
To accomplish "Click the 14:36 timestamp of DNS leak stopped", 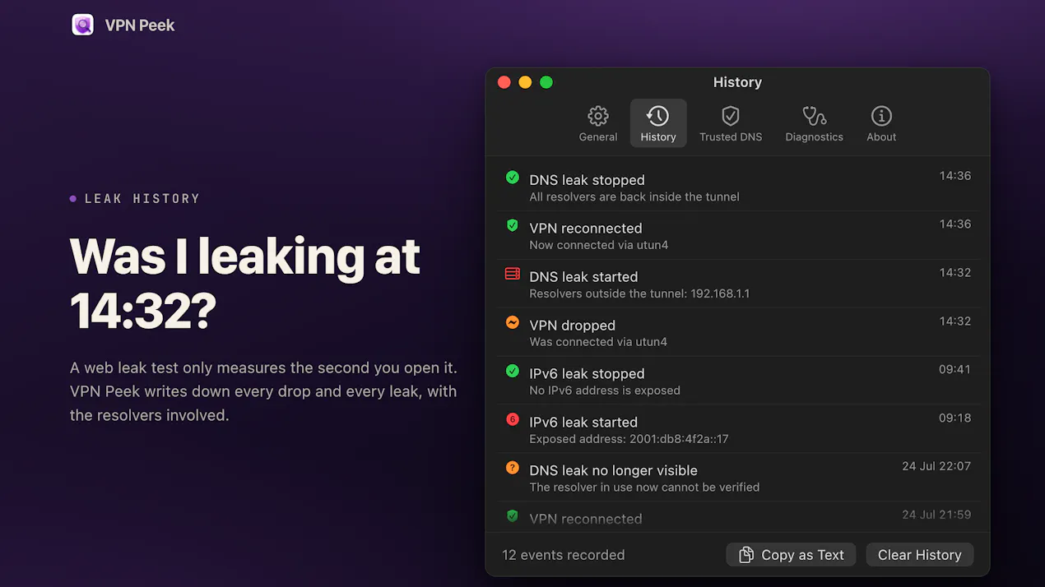I will (x=955, y=176).
